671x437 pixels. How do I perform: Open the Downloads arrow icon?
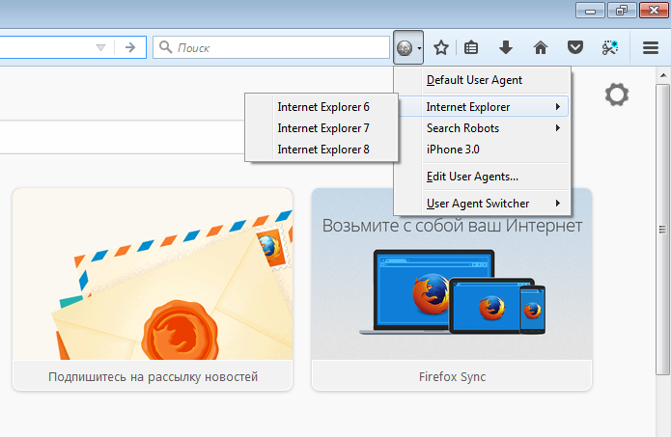click(505, 47)
